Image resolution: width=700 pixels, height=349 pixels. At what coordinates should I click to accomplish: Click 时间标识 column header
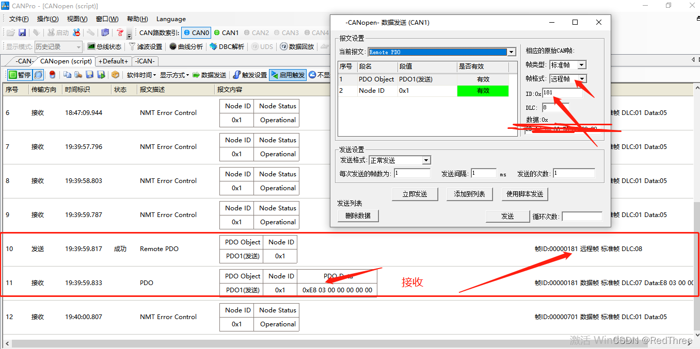(x=86, y=90)
